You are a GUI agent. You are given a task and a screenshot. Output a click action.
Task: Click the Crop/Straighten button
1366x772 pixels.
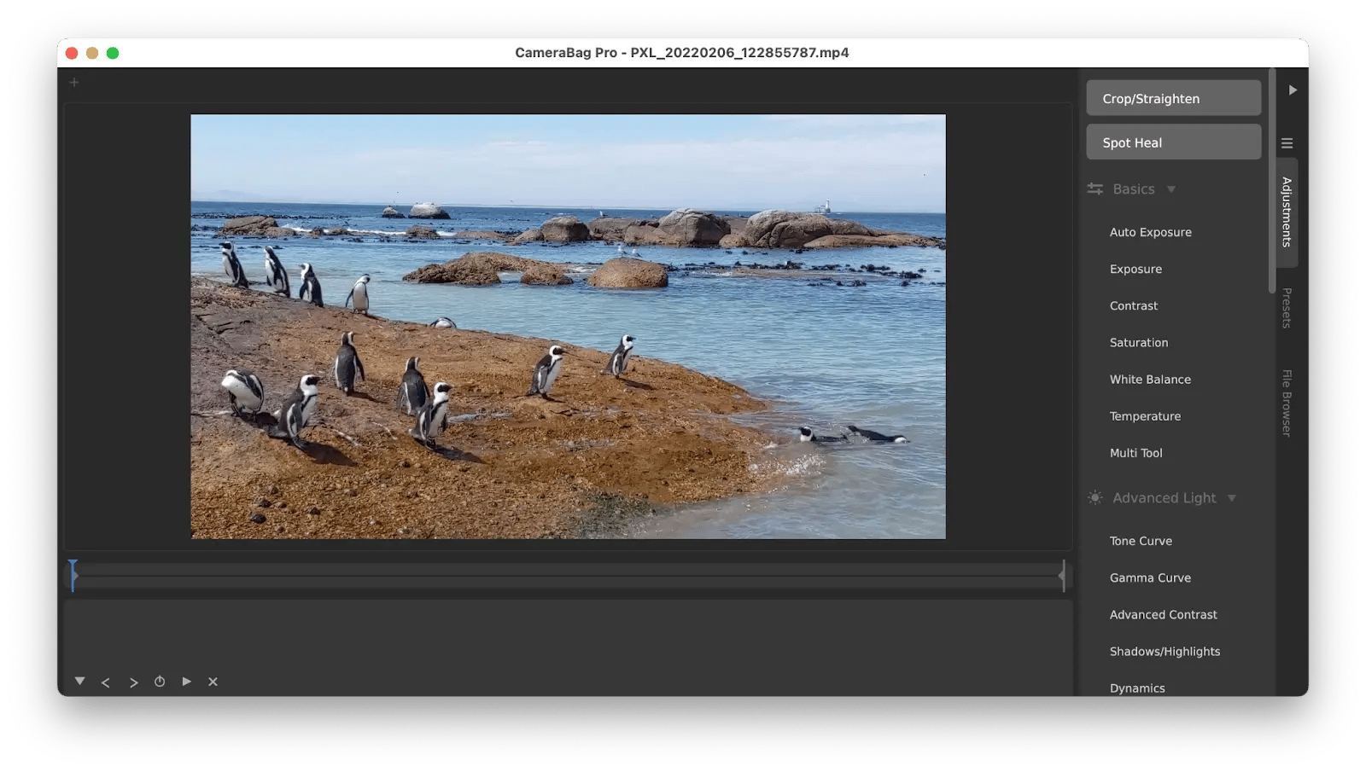tap(1174, 98)
